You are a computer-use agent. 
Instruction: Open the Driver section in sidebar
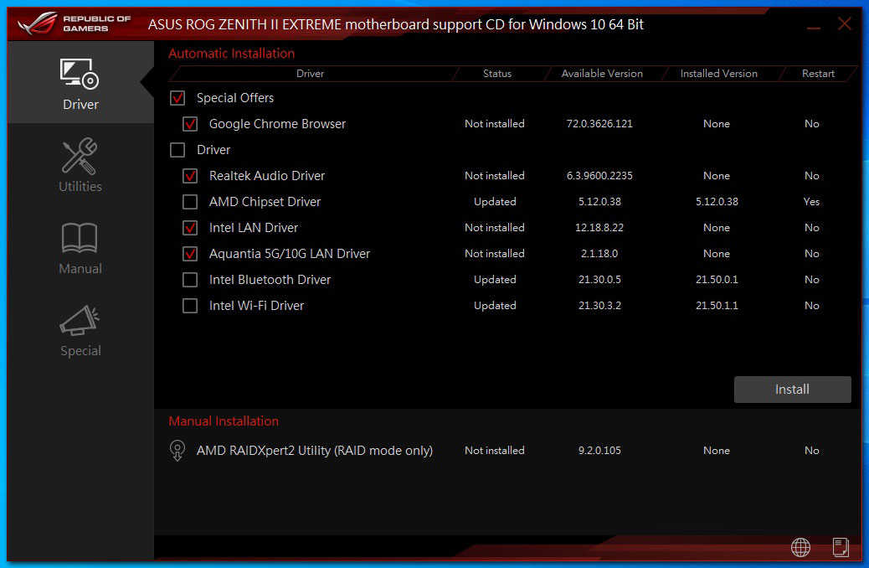pos(80,83)
